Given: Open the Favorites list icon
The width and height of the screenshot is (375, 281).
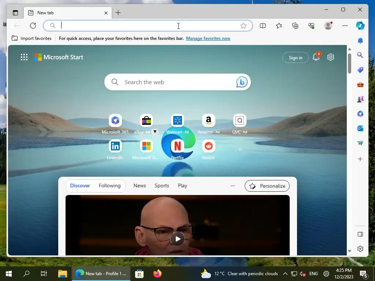Looking at the screenshot, I should 279,26.
